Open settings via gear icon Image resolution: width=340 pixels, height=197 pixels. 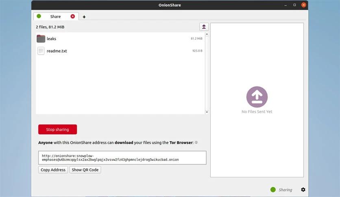coord(303,190)
